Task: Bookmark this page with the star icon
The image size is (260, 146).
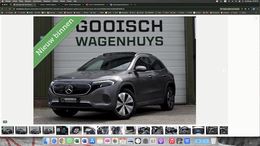Action: coord(248,9)
